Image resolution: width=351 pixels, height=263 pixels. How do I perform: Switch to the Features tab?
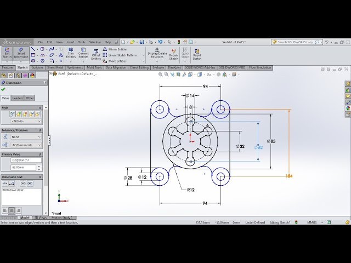(x=8, y=67)
